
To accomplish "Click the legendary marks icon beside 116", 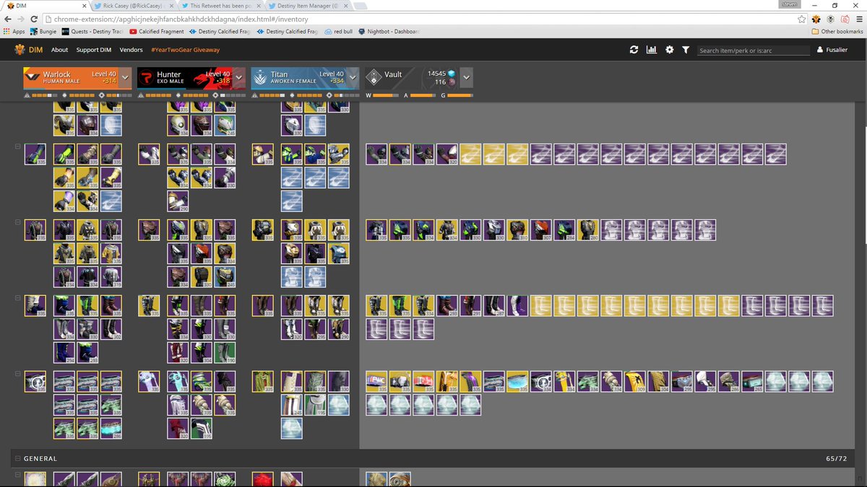I will coord(452,82).
